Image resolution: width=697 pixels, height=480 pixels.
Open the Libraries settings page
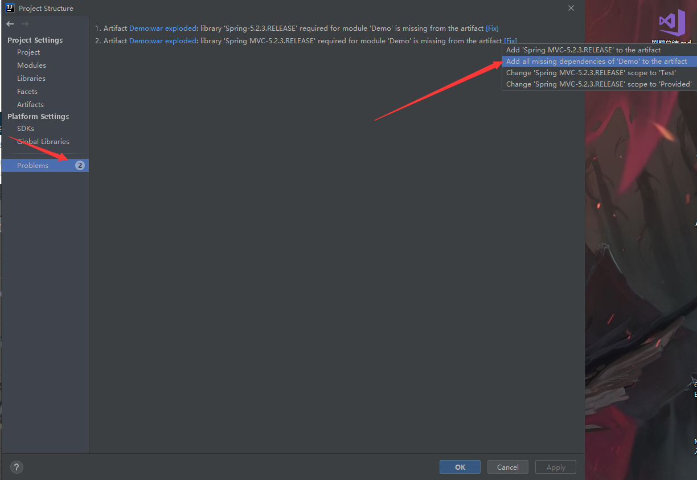tap(31, 78)
